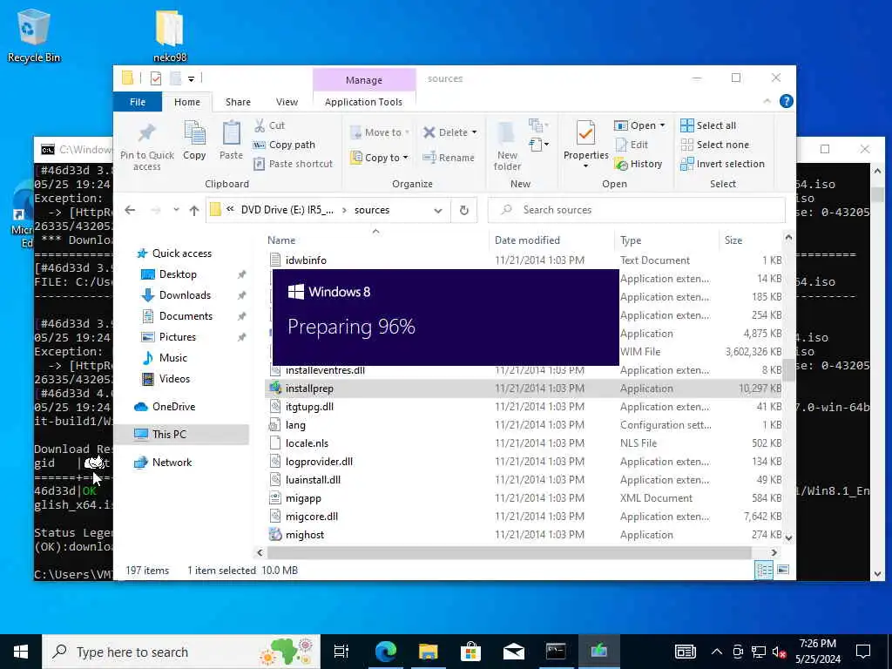892x669 pixels.
Task: Open recent locations dropdown arrow
Action: pyautogui.click(x=176, y=210)
